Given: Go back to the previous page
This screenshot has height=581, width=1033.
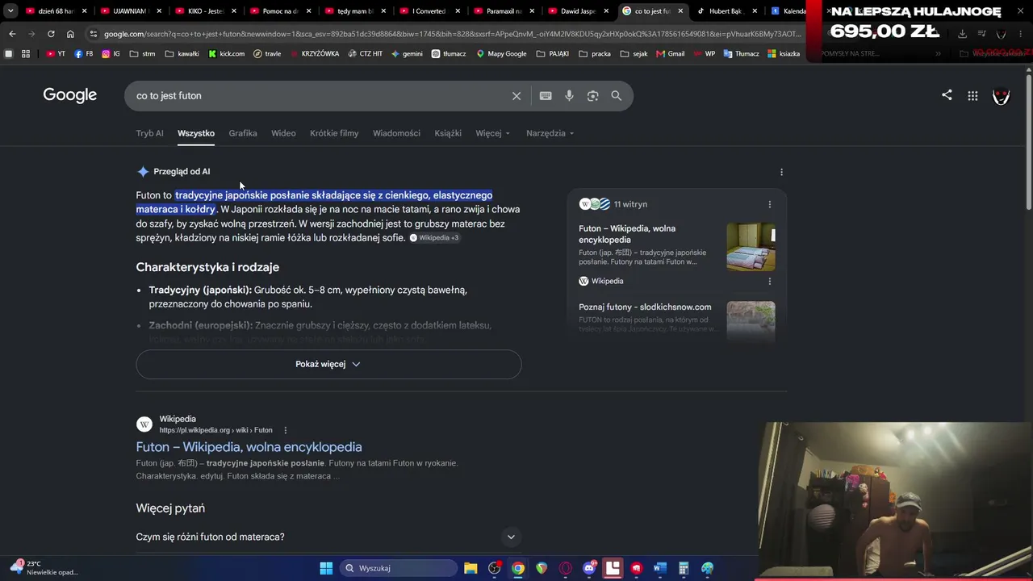Looking at the screenshot, I should [12, 34].
